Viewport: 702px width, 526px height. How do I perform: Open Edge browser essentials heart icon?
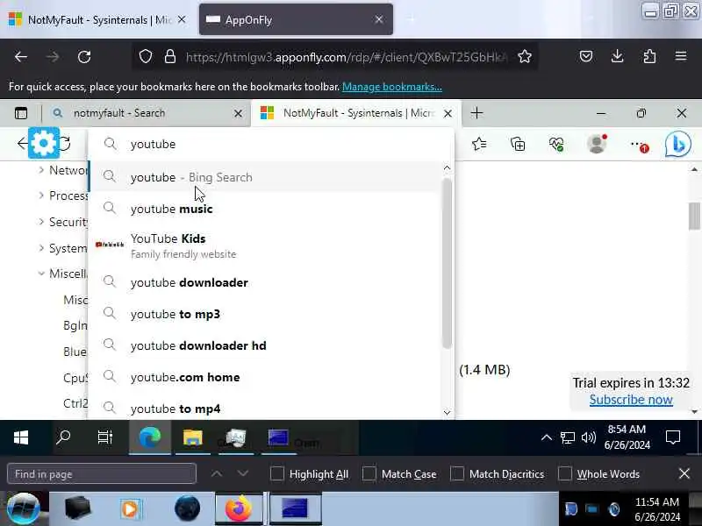tap(556, 144)
